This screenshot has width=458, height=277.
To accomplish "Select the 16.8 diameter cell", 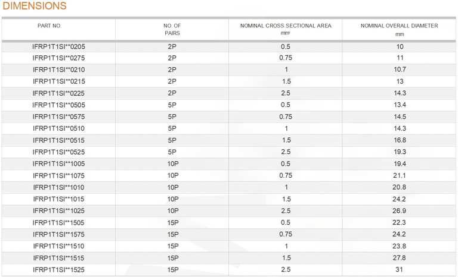I will pyautogui.click(x=400, y=140).
